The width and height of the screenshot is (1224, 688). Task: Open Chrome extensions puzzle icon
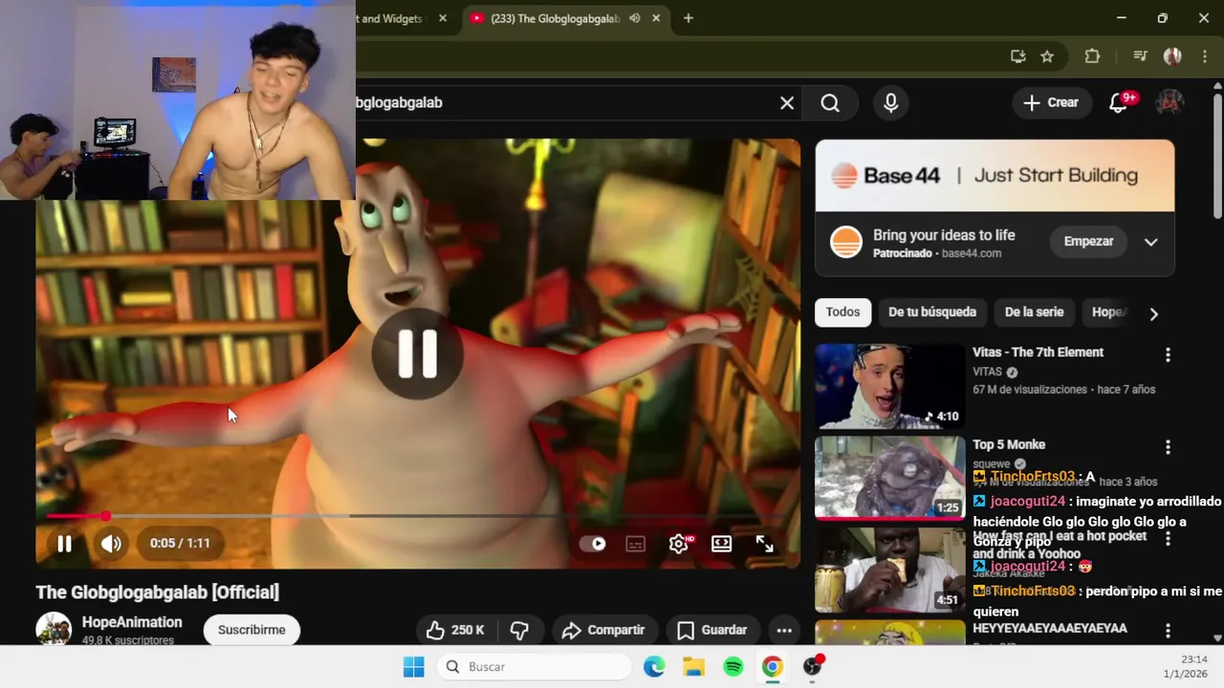[x=1092, y=56]
